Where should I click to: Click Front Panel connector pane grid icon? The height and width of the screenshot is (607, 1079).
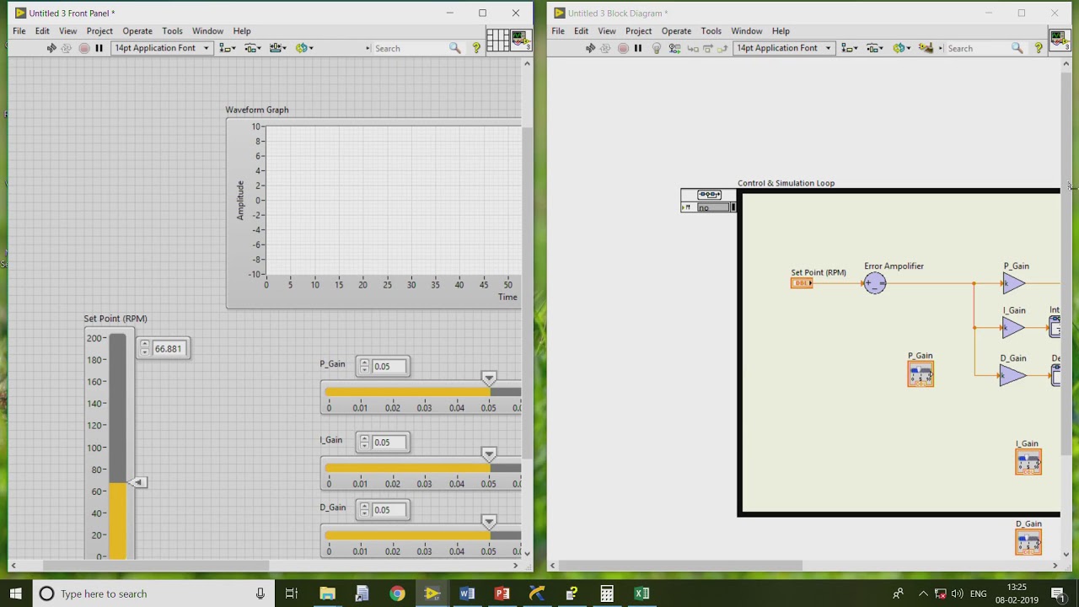pos(497,40)
